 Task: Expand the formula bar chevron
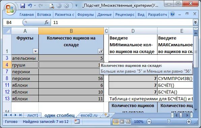tap(195, 22)
